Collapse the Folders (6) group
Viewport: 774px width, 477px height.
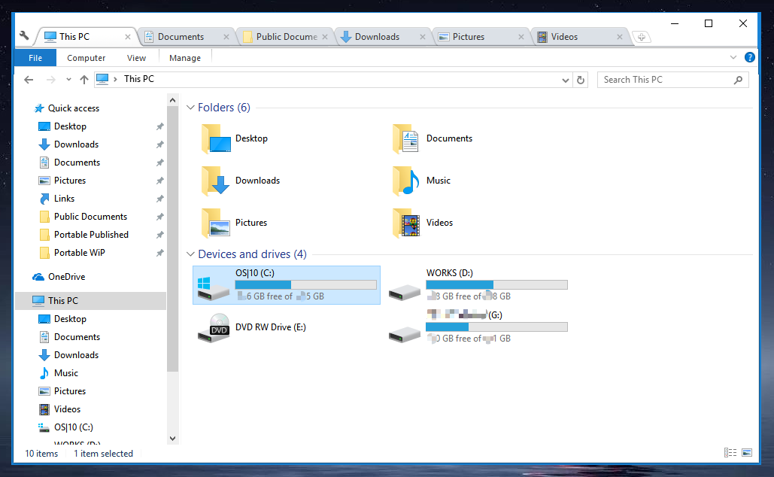[x=190, y=108]
